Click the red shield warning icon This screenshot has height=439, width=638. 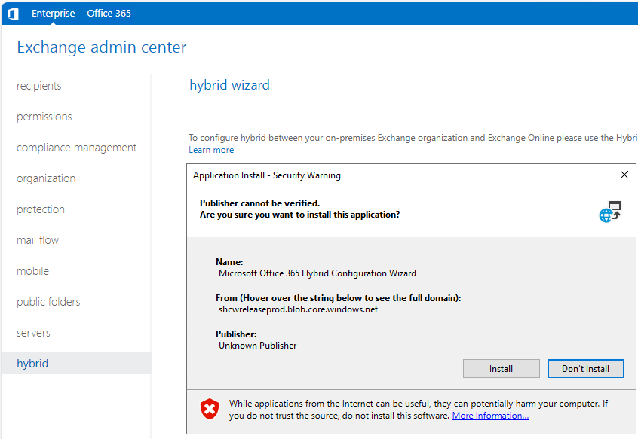(210, 409)
